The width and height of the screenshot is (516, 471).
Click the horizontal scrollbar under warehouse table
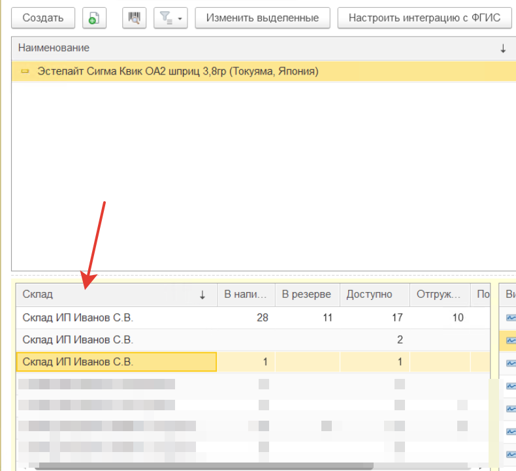[204, 466]
